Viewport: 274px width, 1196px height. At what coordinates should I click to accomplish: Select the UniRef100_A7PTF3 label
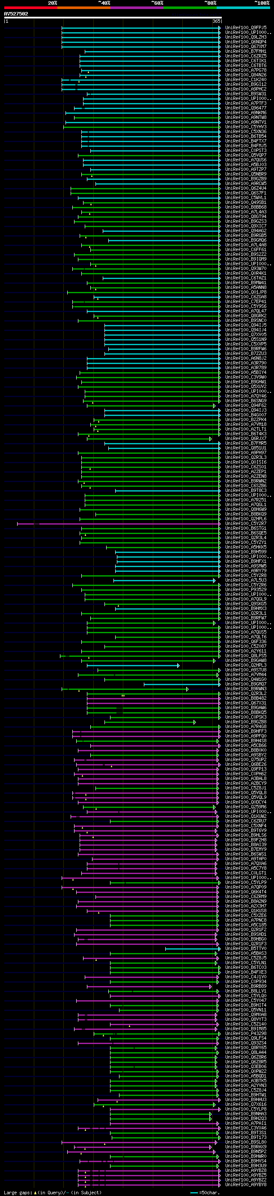[x=246, y=103]
